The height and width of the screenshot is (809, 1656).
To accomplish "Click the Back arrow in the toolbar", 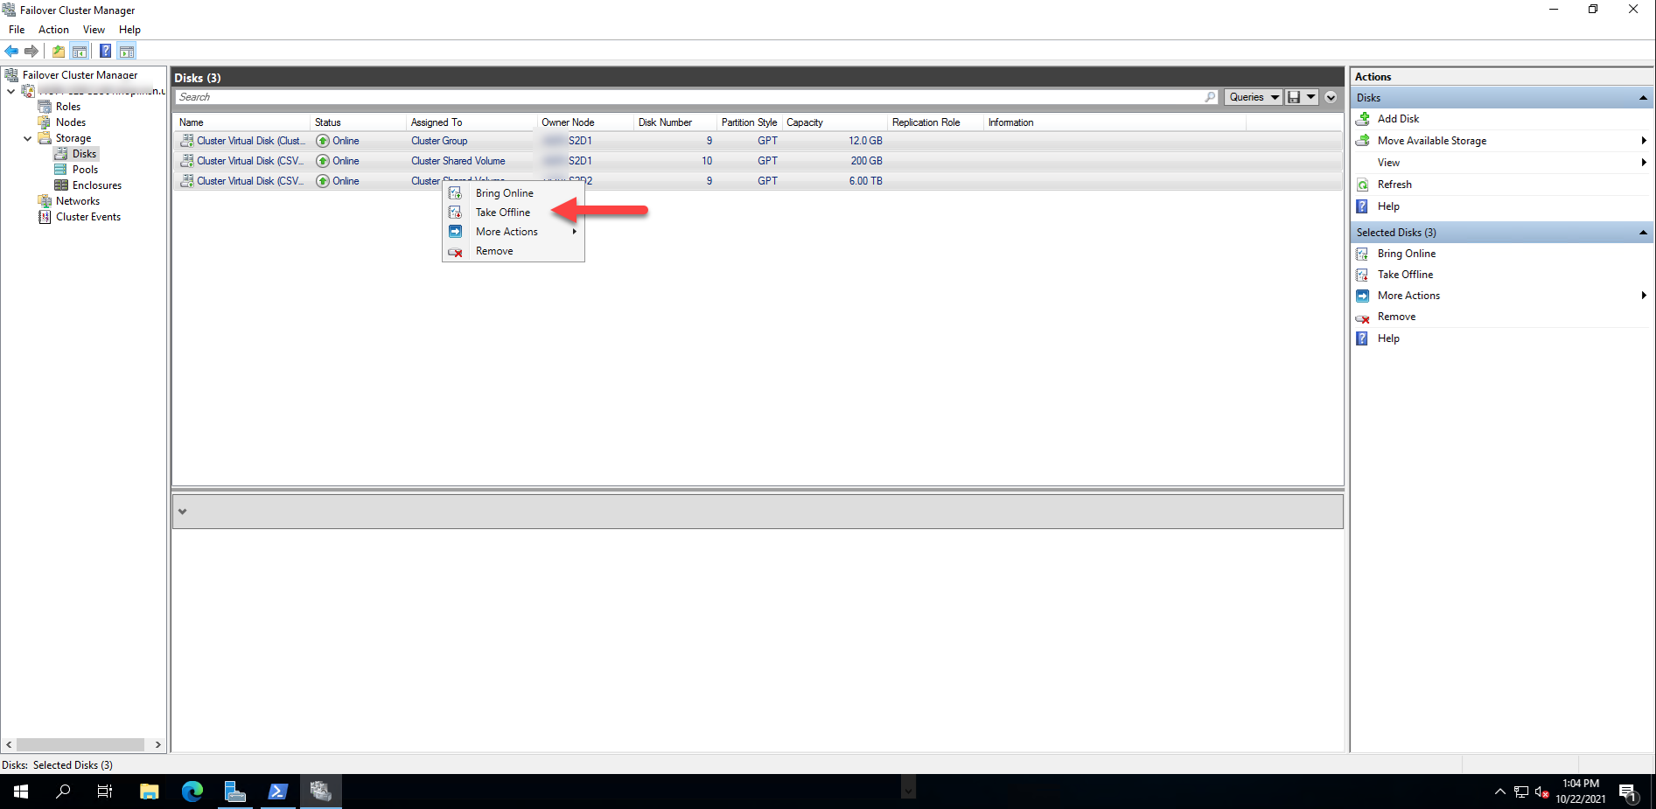I will 11,51.
